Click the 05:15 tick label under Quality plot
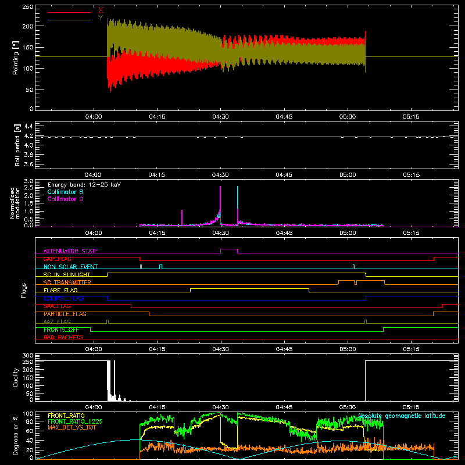Screen dimensions: 465x465 [411, 407]
